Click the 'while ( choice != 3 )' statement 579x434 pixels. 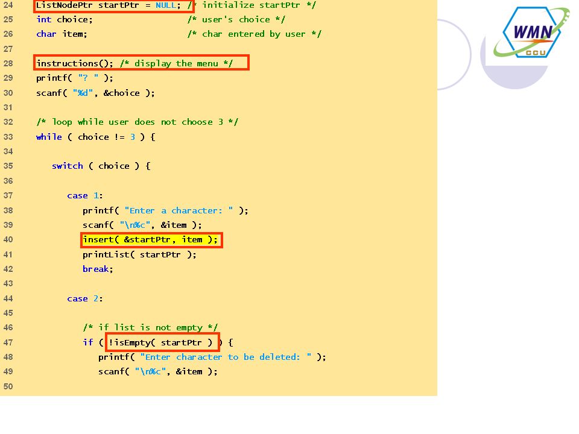[x=96, y=137]
